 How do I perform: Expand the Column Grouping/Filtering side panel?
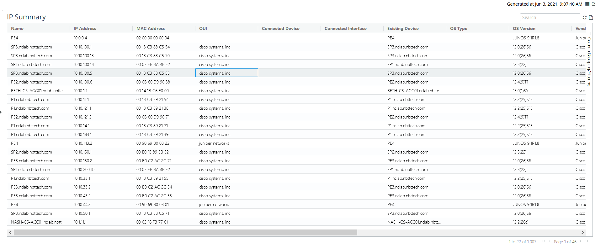click(x=589, y=59)
